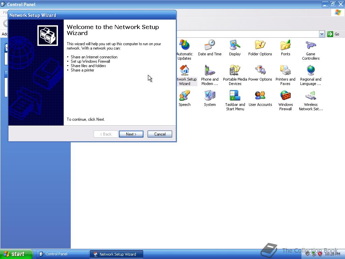Viewport: 345px width, 259px height.
Task: Click the red security shield tray icon
Action: pyautogui.click(x=320, y=254)
